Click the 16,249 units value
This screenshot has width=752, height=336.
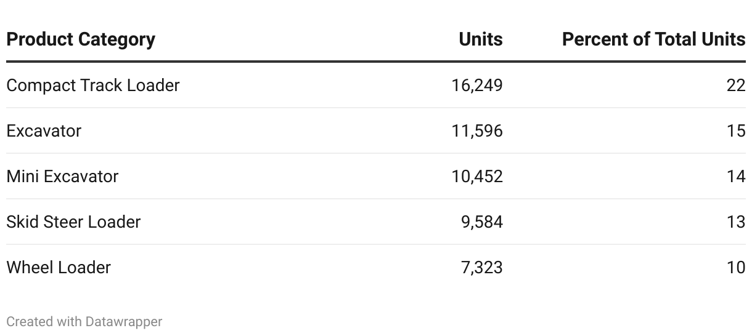click(x=477, y=85)
